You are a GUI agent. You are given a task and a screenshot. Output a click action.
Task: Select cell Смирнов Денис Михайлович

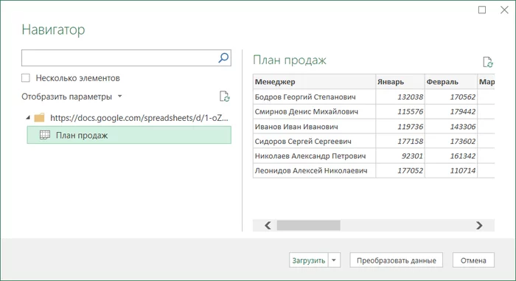(x=314, y=111)
